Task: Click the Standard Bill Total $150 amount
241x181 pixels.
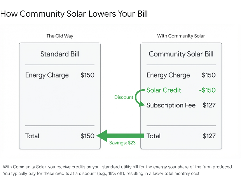Action: pyautogui.click(x=87, y=136)
